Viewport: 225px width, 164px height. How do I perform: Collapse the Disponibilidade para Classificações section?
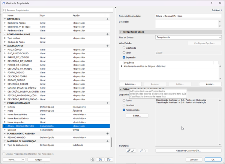[x=121, y=89]
